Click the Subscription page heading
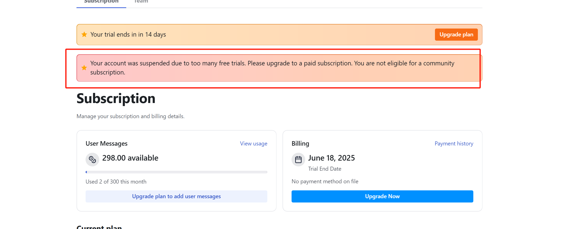The width and height of the screenshot is (569, 229). click(x=116, y=98)
